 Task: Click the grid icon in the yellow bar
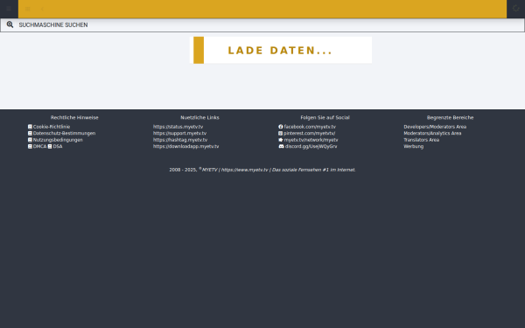(x=28, y=9)
